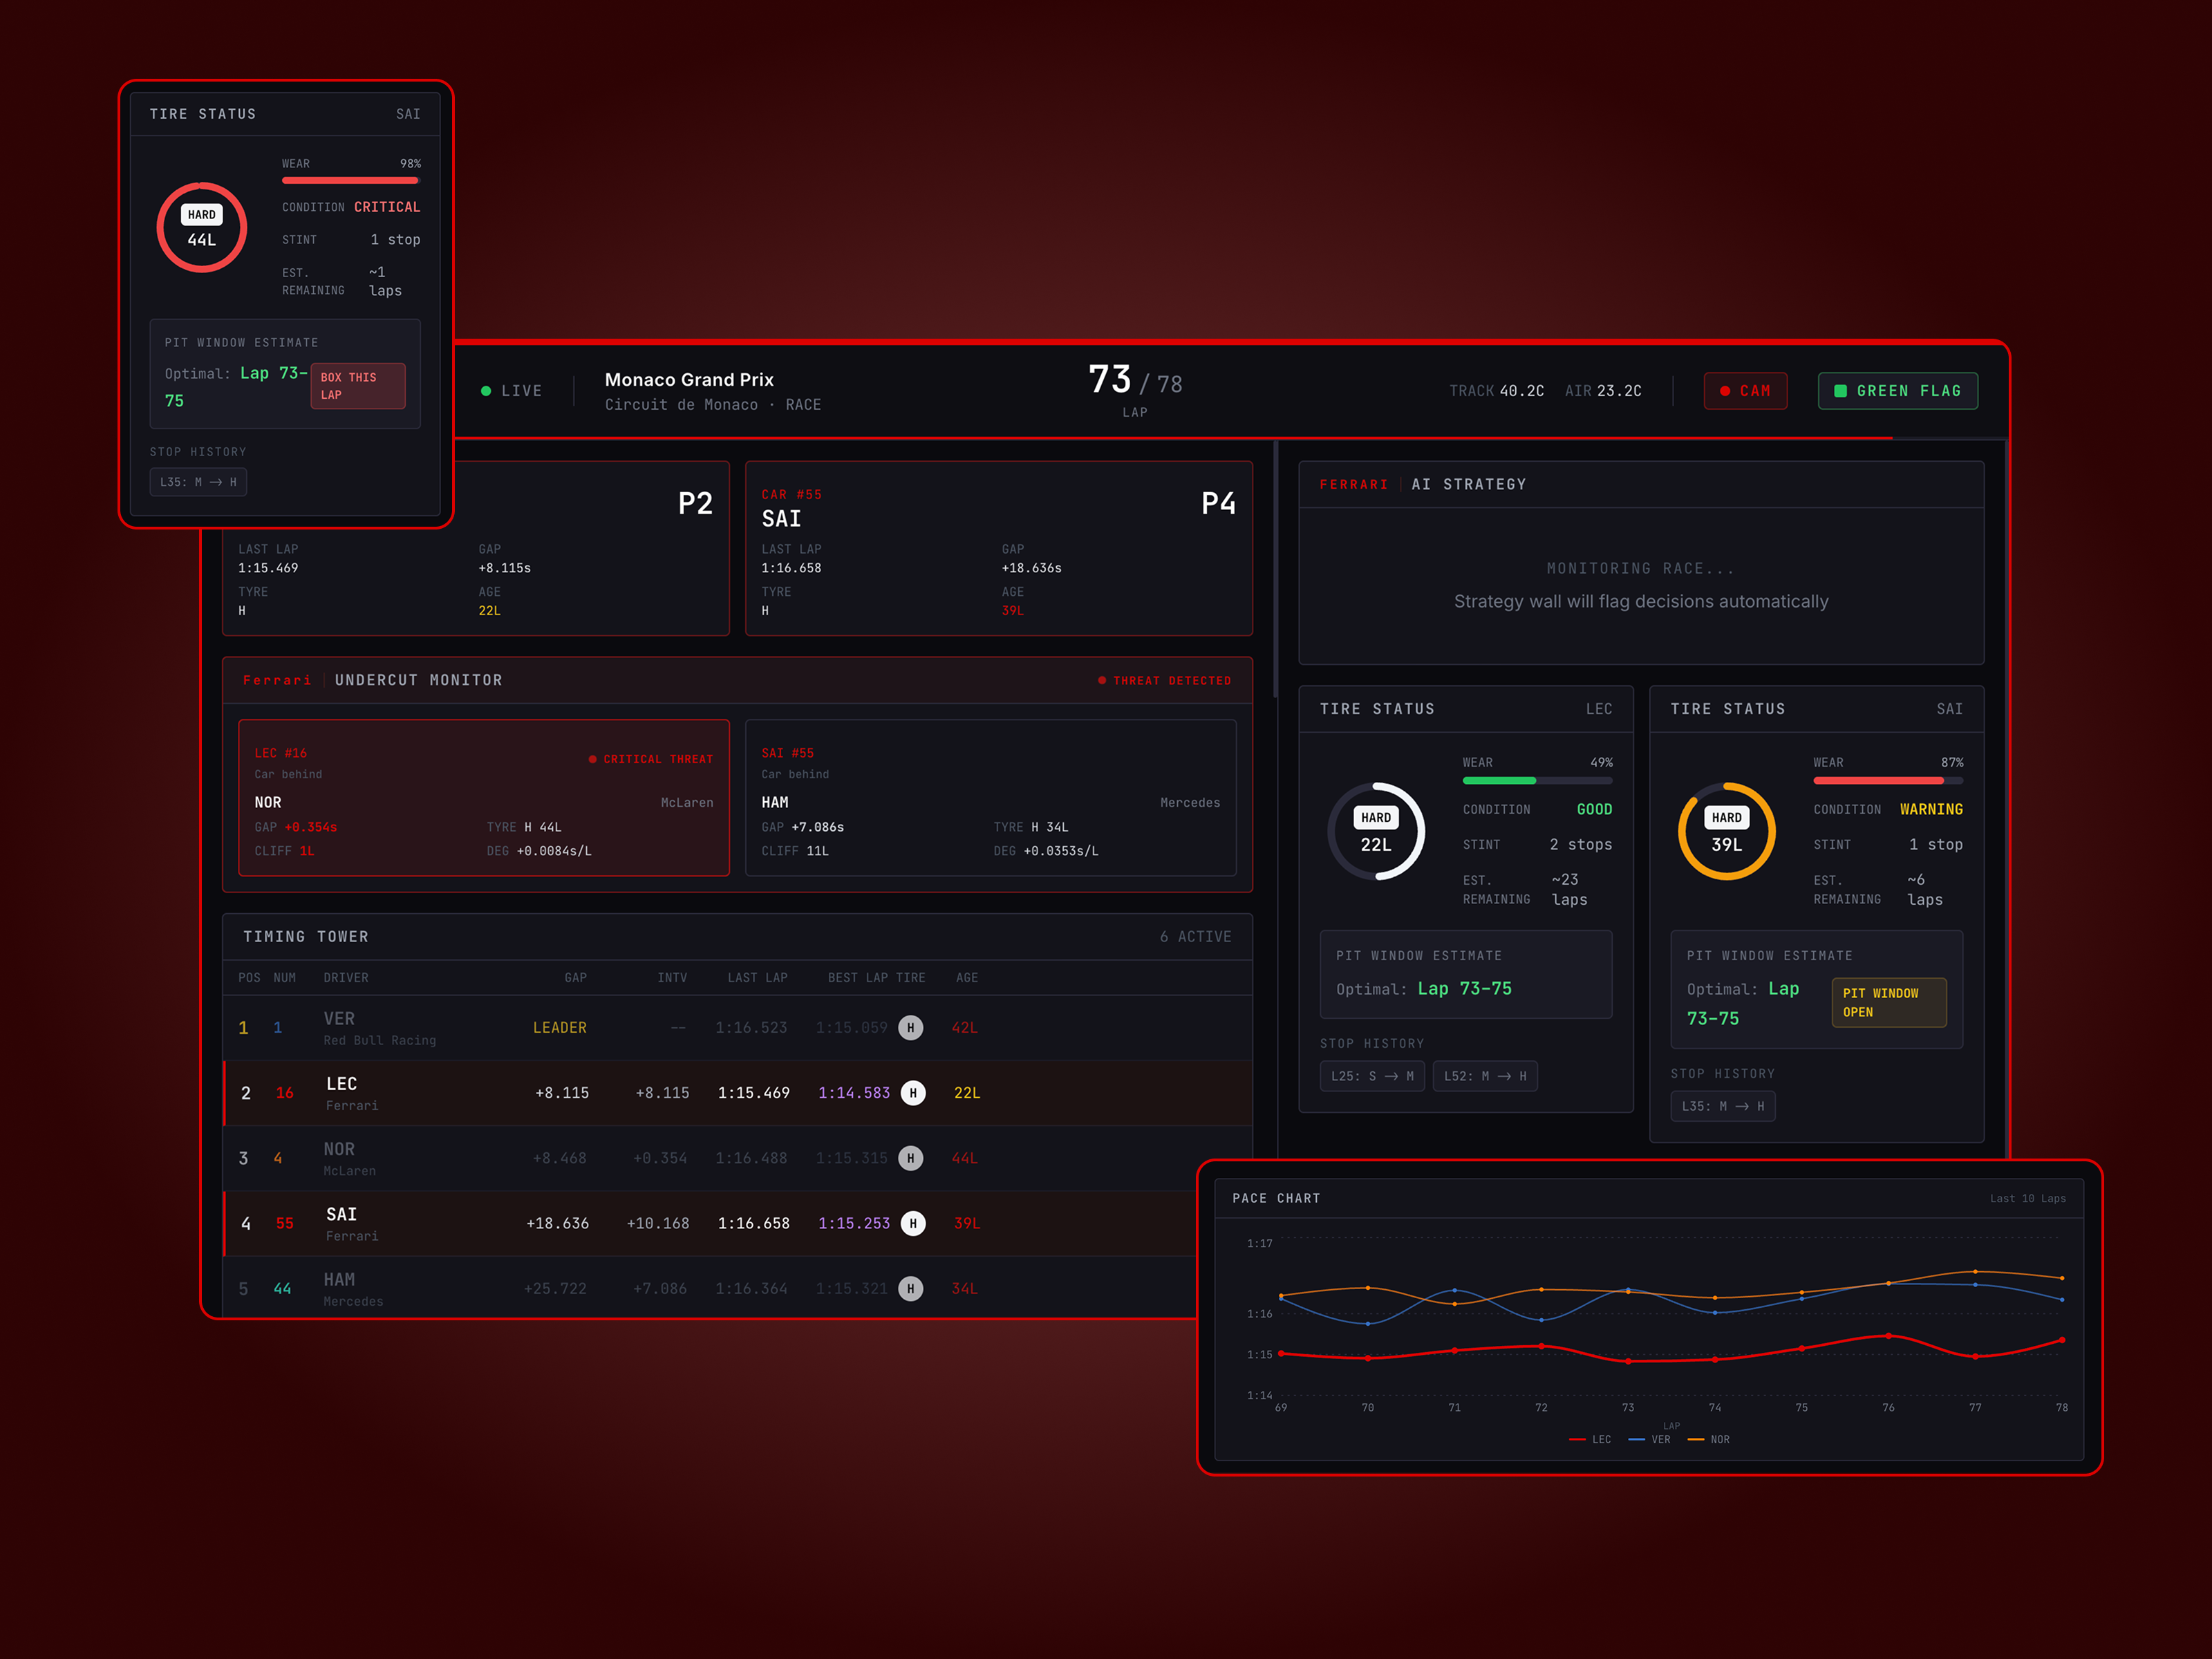
Task: Click the 1:14.583 best lap time
Action: click(854, 1093)
